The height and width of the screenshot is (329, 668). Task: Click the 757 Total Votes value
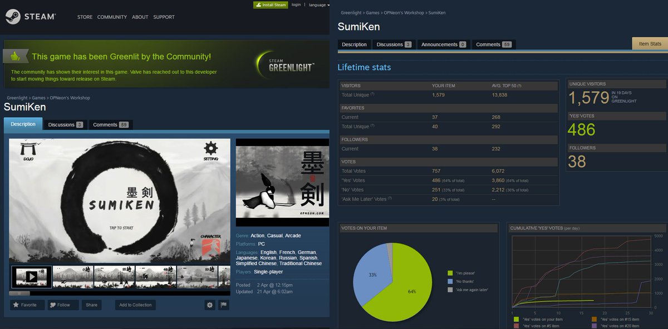[x=436, y=171]
